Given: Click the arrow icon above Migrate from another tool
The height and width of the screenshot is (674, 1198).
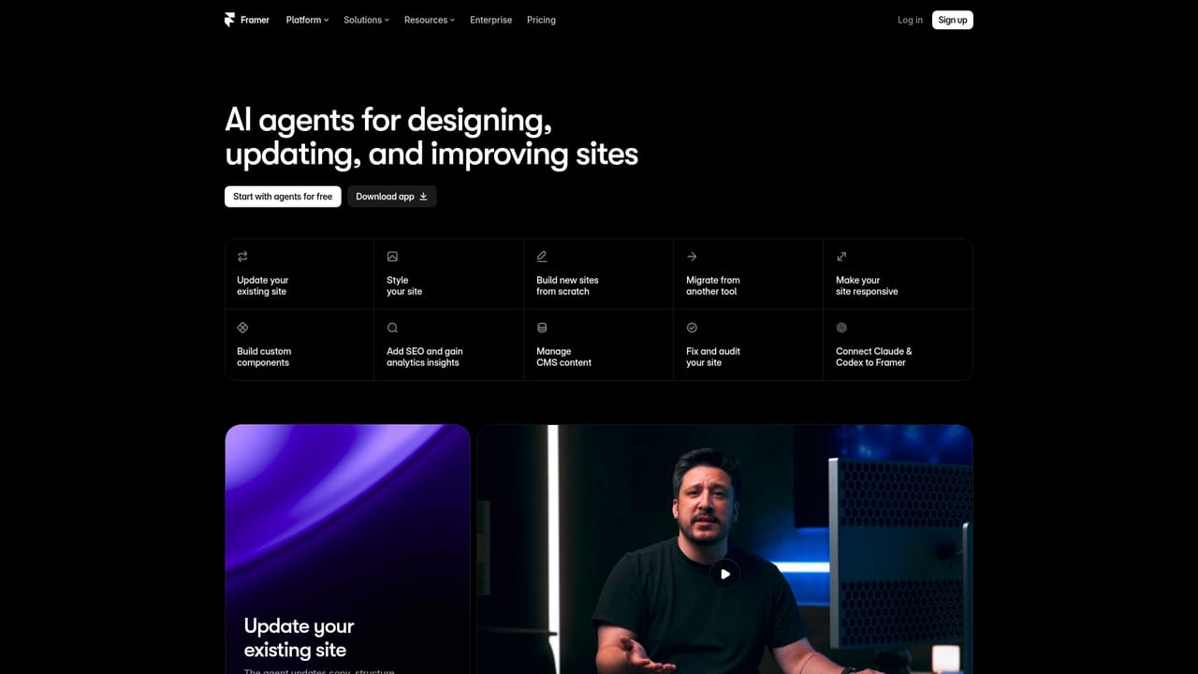Looking at the screenshot, I should (x=692, y=256).
